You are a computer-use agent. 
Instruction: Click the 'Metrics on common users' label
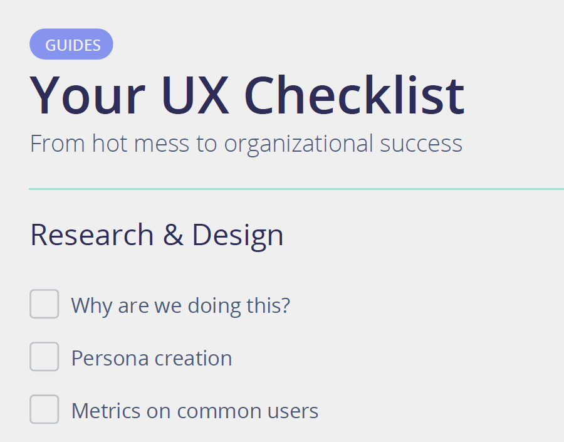[x=195, y=411]
